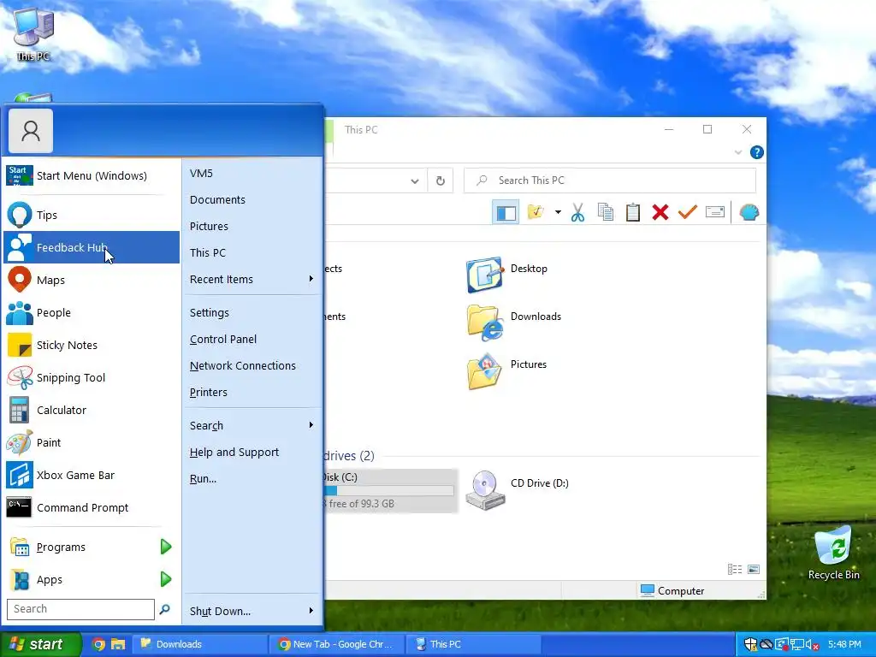Switch to large thumbnails view icon

pyautogui.click(x=754, y=569)
